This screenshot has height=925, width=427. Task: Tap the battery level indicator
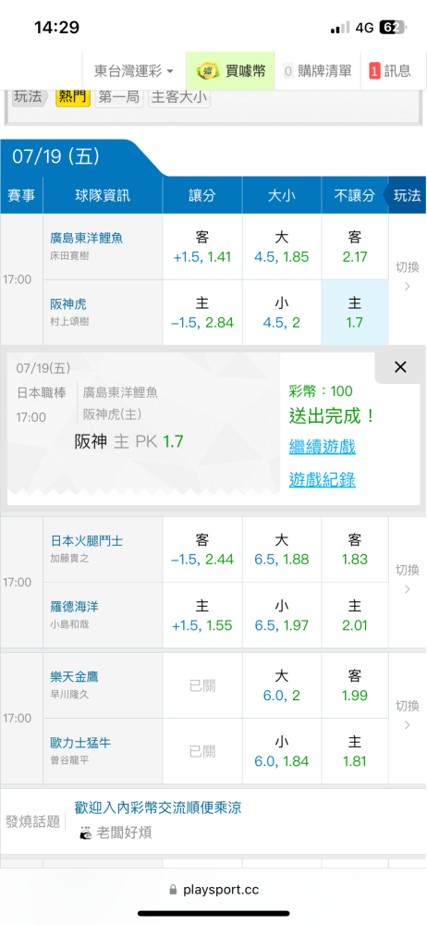coord(393,27)
